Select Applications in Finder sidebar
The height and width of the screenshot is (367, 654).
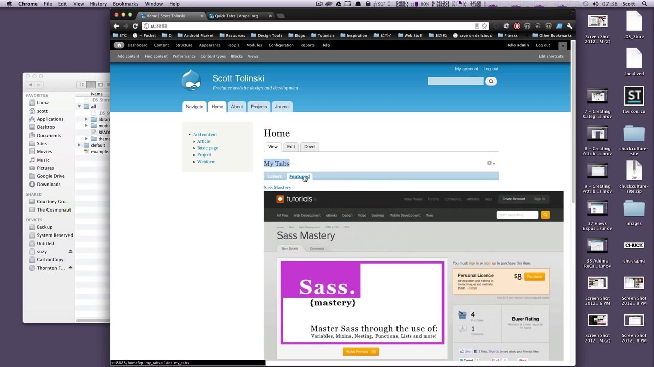click(50, 119)
